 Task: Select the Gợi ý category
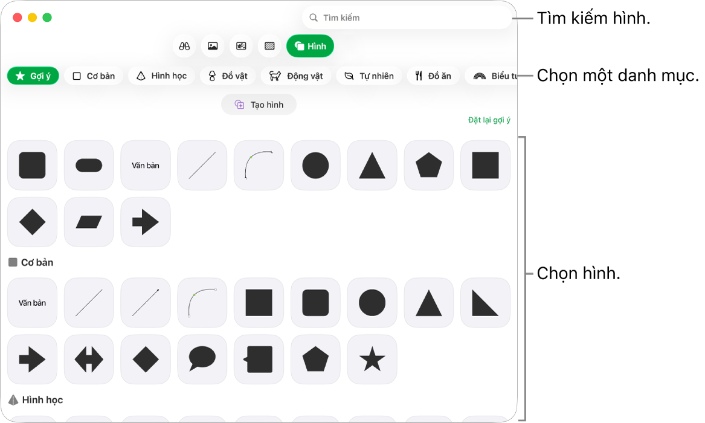pyautogui.click(x=33, y=76)
